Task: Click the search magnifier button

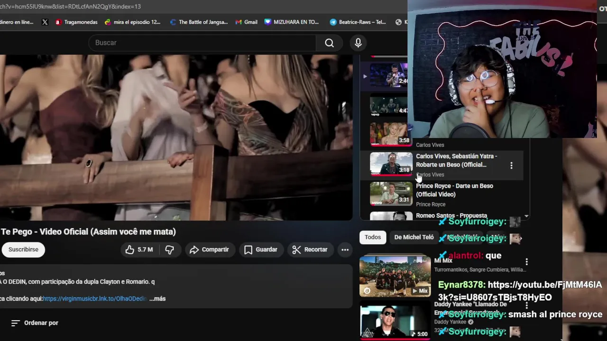Action: (x=329, y=43)
